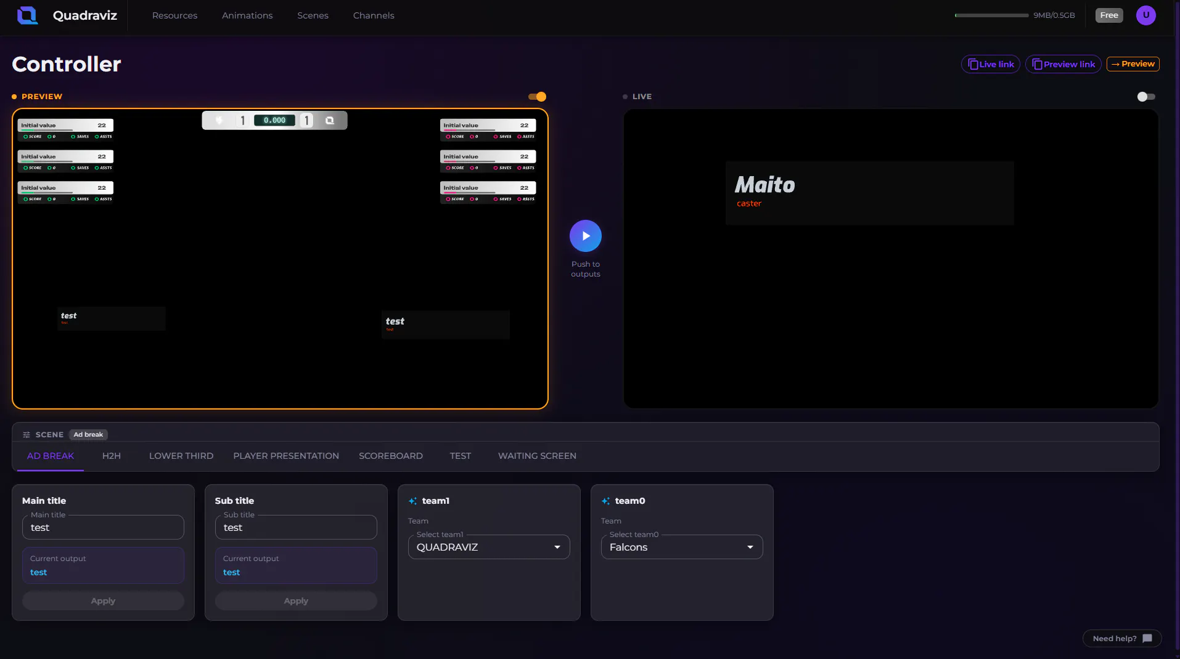Click the scoreboard timer 0.000
The height and width of the screenshot is (659, 1180).
pos(274,121)
